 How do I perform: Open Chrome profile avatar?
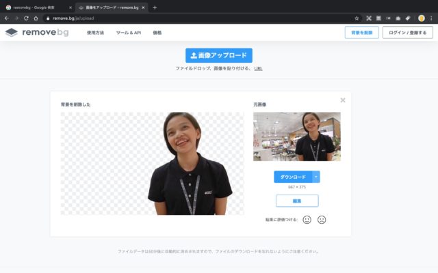[x=422, y=18]
